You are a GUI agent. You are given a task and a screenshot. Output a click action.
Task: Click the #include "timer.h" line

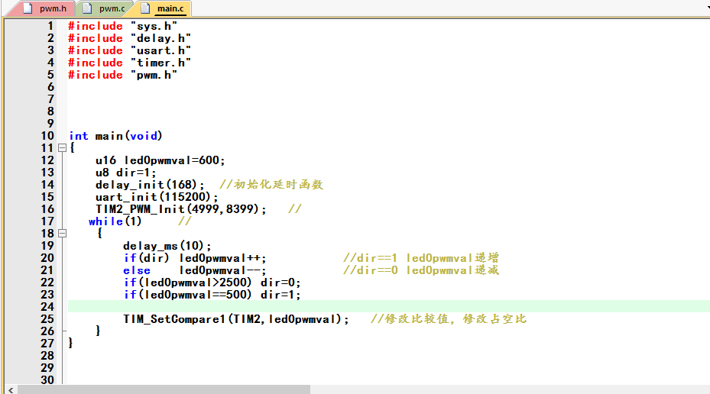coord(129,63)
